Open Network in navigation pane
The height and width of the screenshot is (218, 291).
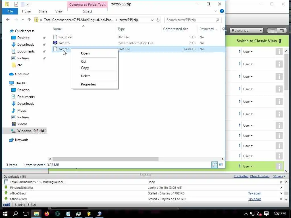pyautogui.click(x=21, y=140)
